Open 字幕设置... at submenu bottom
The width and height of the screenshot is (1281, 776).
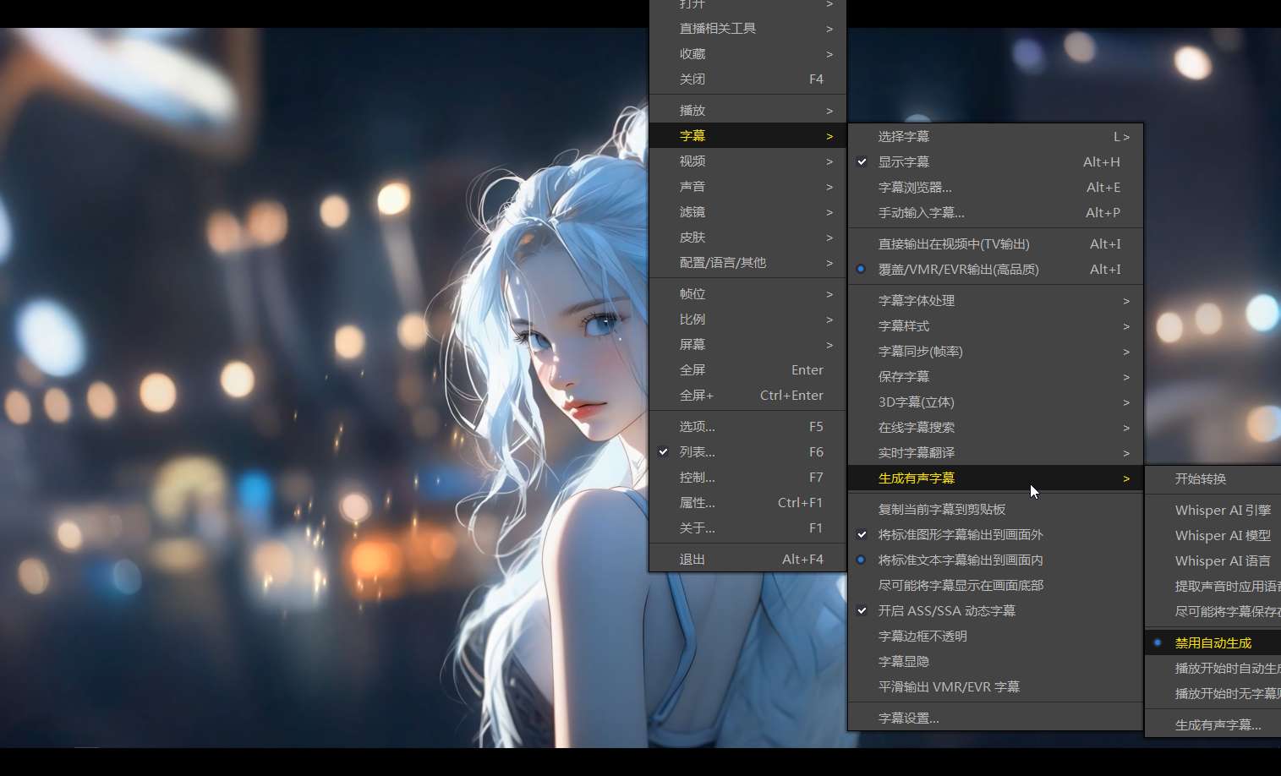click(x=995, y=718)
